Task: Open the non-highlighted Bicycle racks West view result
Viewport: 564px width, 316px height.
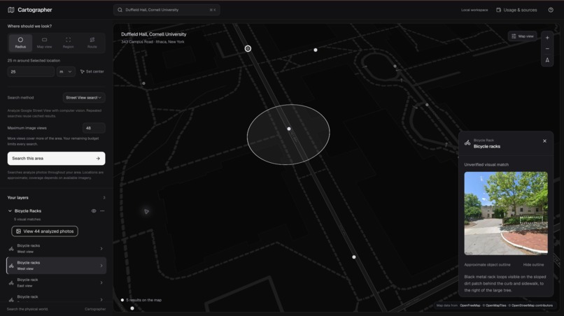Action: tap(57, 248)
